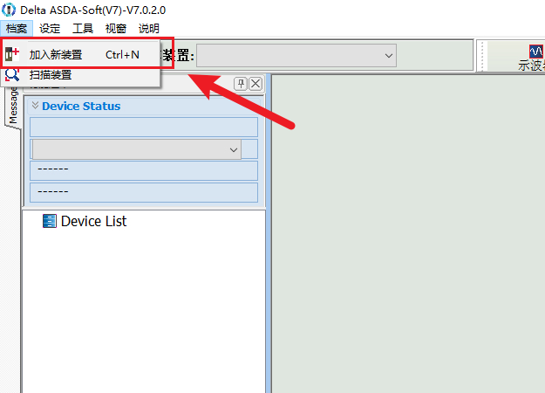The image size is (545, 393).
Task: Click the Delta ASDA-Soft app icon in title bar
Action: [10, 10]
